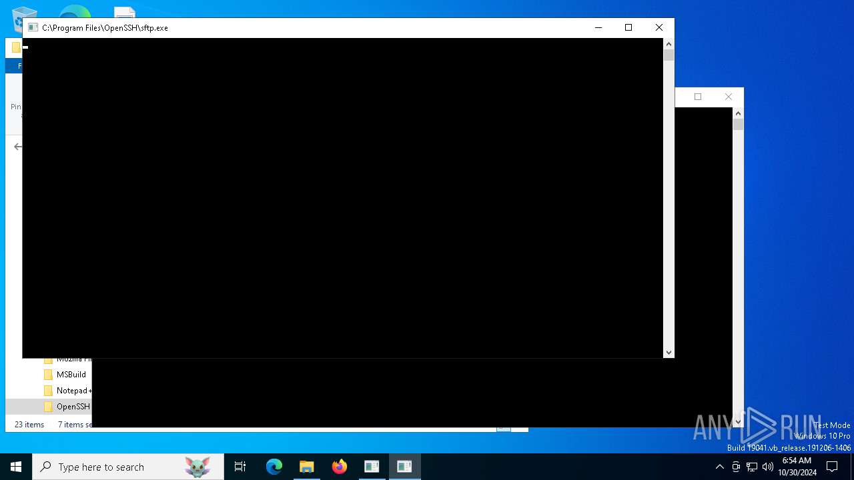The height and width of the screenshot is (480, 854).
Task: Maximize the sftp.exe console window
Action: (x=628, y=27)
